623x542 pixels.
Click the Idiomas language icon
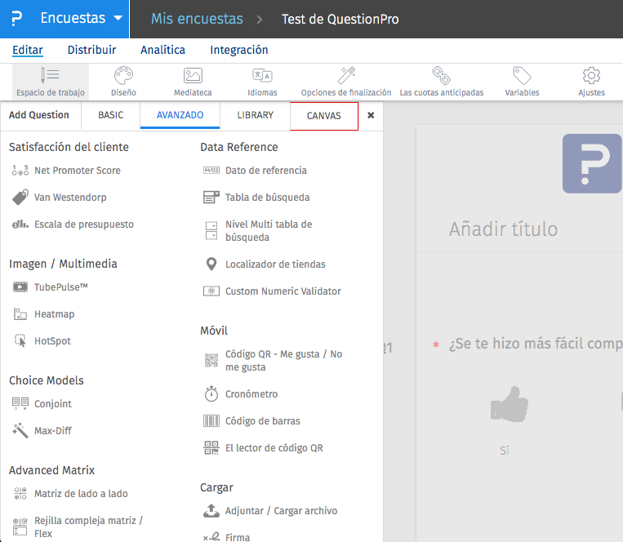point(262,82)
